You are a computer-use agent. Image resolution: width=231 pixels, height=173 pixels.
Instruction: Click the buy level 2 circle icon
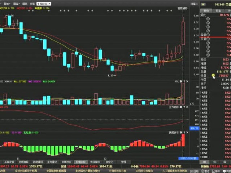[x=208, y=43]
